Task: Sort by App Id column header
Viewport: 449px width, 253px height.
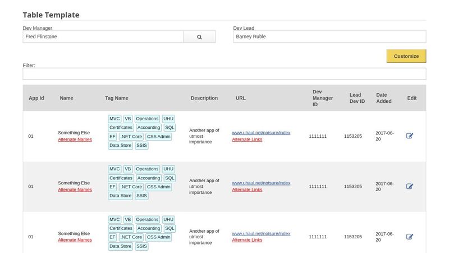Action: 36,98
